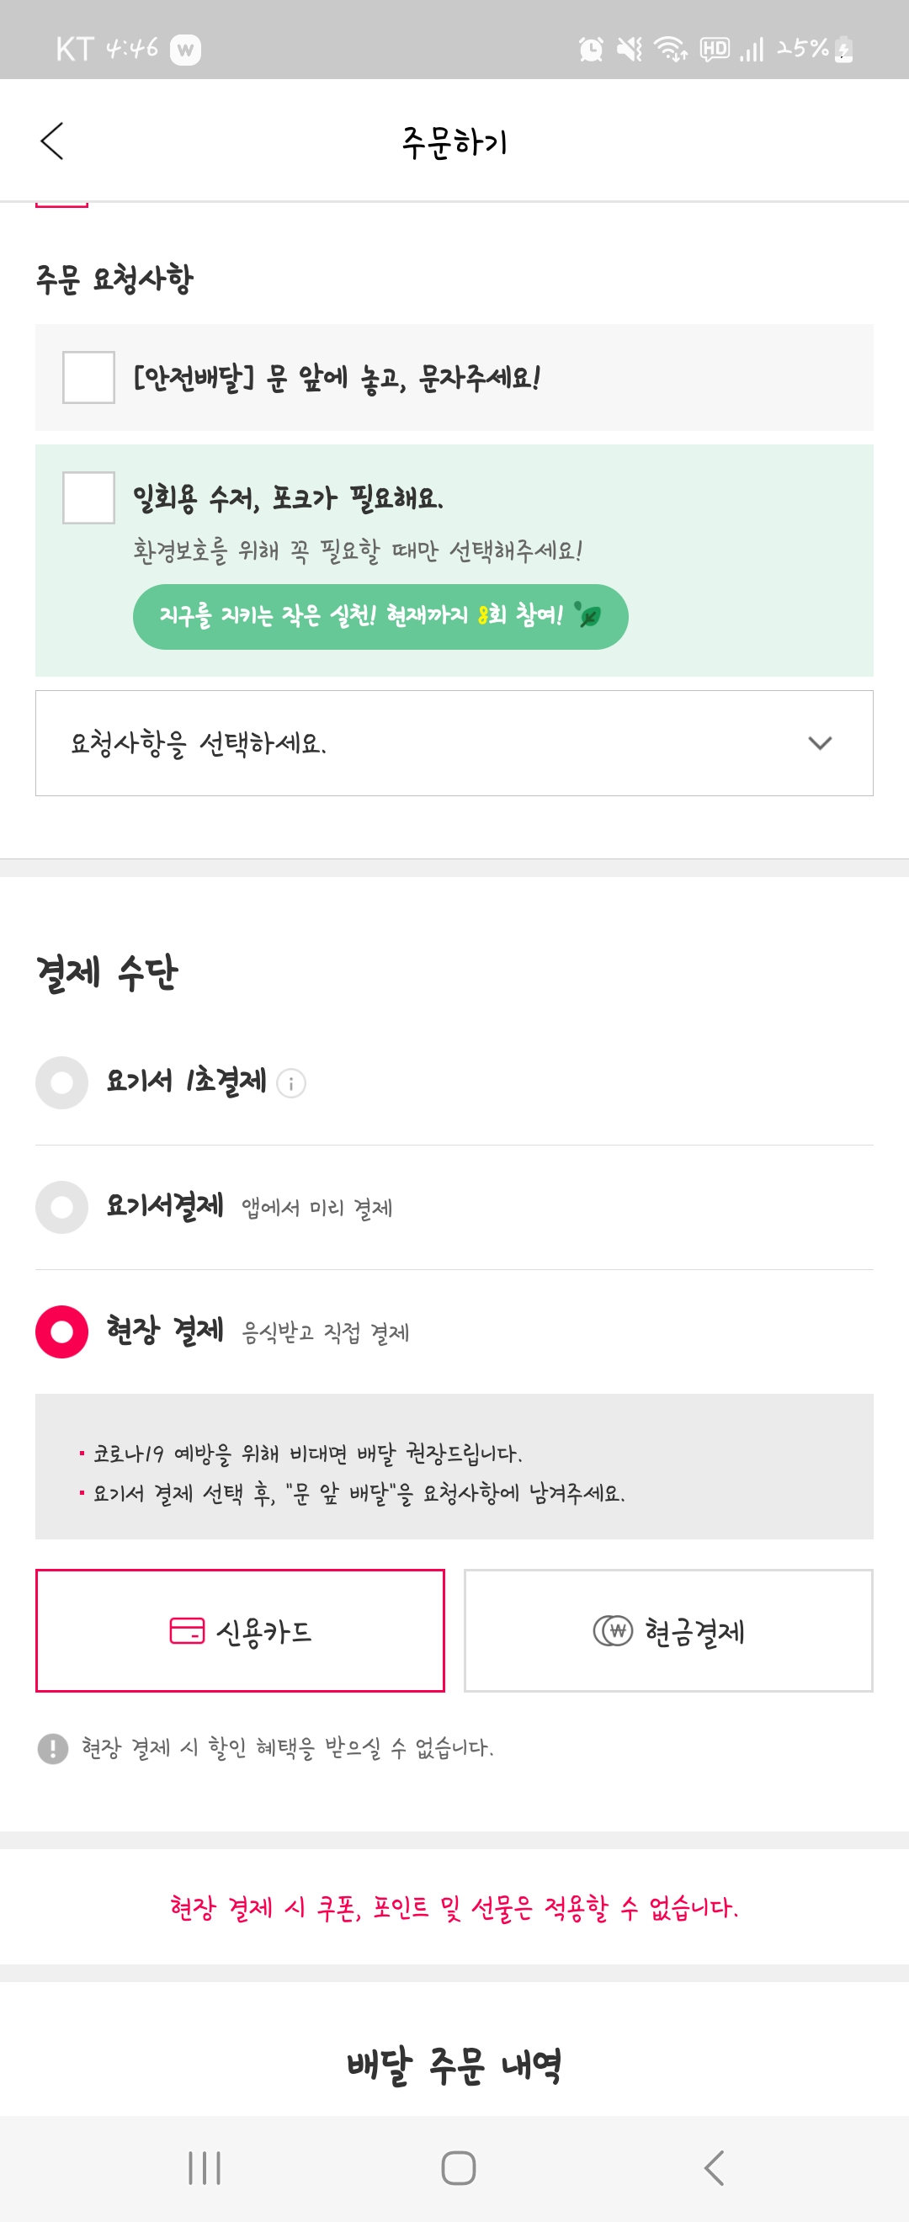
Task: Tap the exclamation warning icon under payment options
Action: [x=53, y=1748]
